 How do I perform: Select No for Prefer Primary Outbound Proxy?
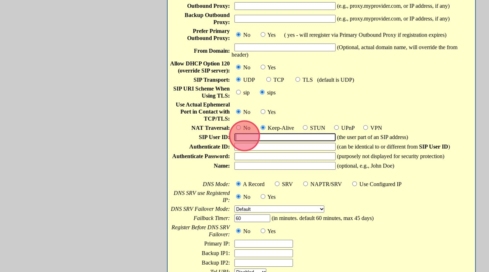(238, 34)
